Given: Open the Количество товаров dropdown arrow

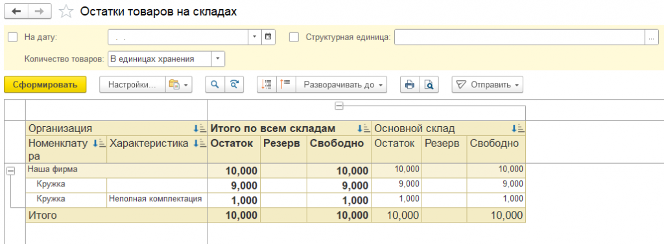Looking at the screenshot, I should [x=218, y=59].
